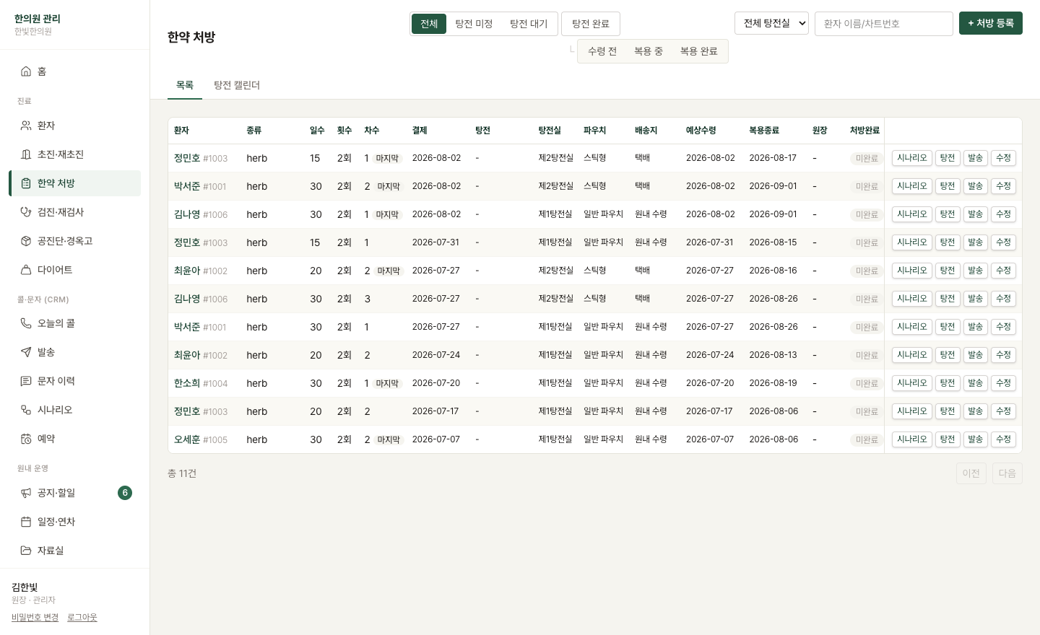
Task: Click 2026-08-19 end date cell
Action: tap(773, 383)
